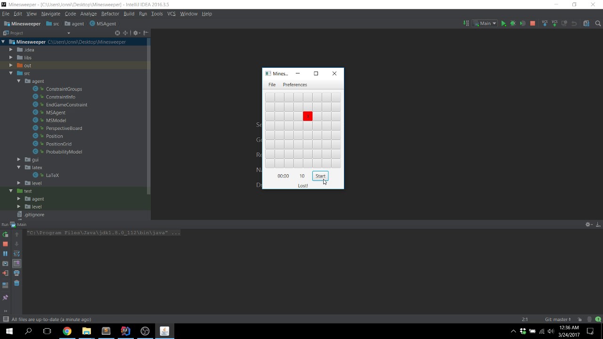Open the VCS menu

171,14
